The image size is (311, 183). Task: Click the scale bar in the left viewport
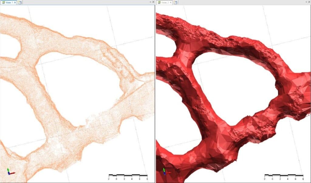click(128, 175)
